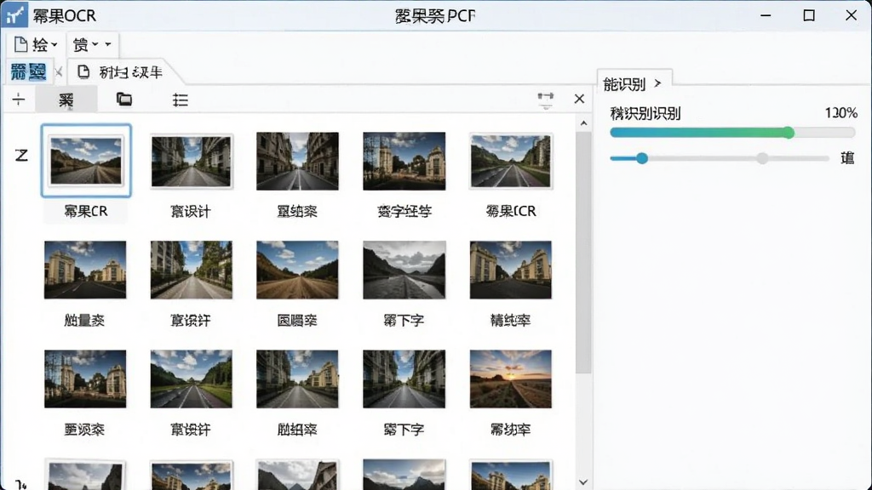Viewport: 872px width, 490px height.
Task: Click the 精识别识别 progress label
Action: point(645,113)
